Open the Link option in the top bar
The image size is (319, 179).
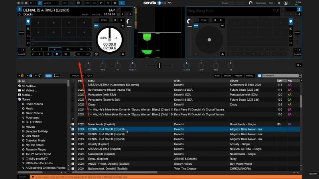tap(65, 3)
